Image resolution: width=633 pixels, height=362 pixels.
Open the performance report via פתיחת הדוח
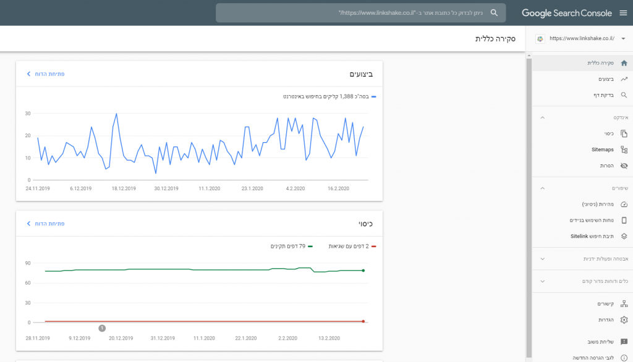[x=46, y=74]
